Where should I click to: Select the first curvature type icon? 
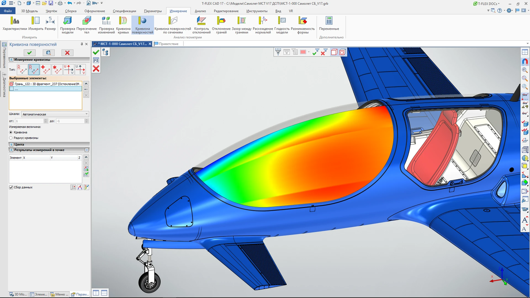click(22, 69)
